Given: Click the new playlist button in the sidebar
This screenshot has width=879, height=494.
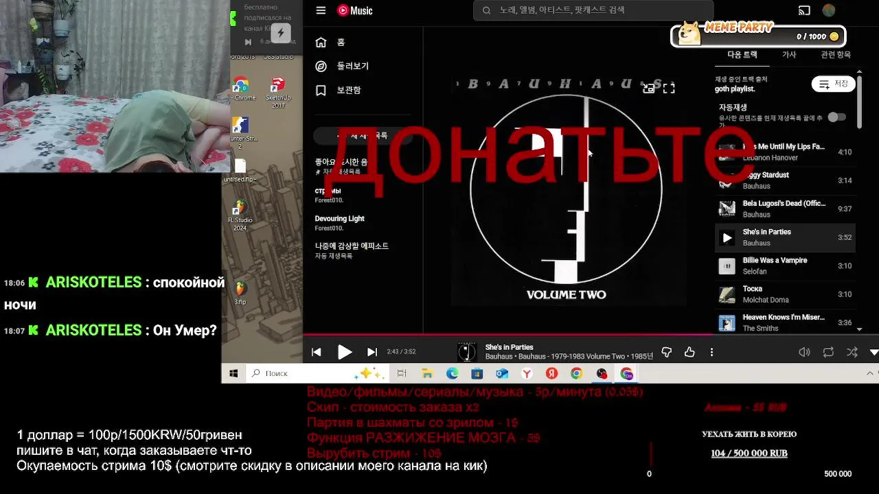Looking at the screenshot, I should pyautogui.click(x=363, y=136).
